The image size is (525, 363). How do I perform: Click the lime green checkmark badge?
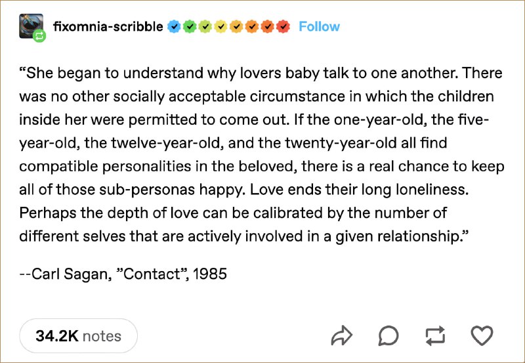pyautogui.click(x=205, y=26)
